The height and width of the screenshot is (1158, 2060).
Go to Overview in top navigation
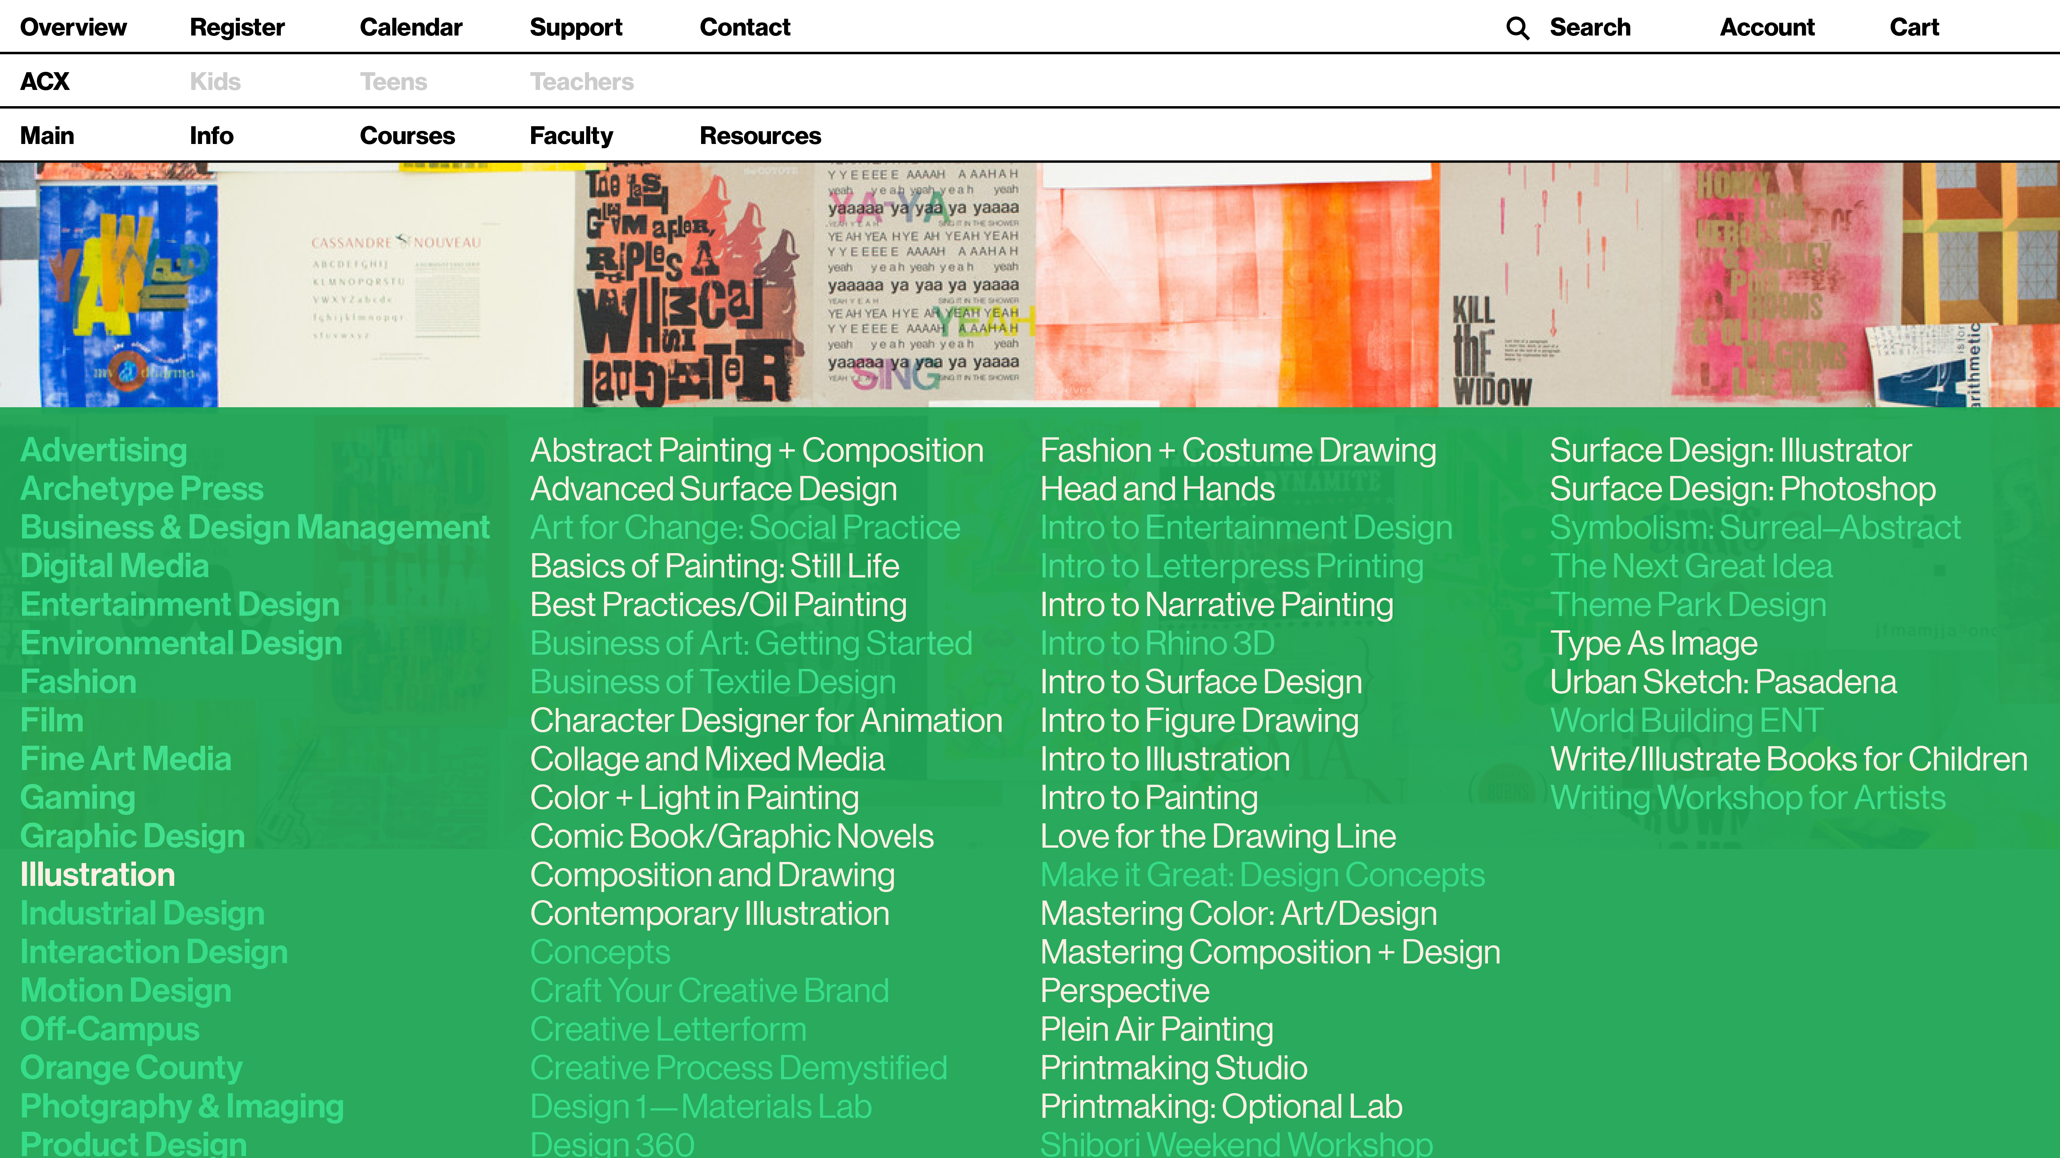[73, 27]
